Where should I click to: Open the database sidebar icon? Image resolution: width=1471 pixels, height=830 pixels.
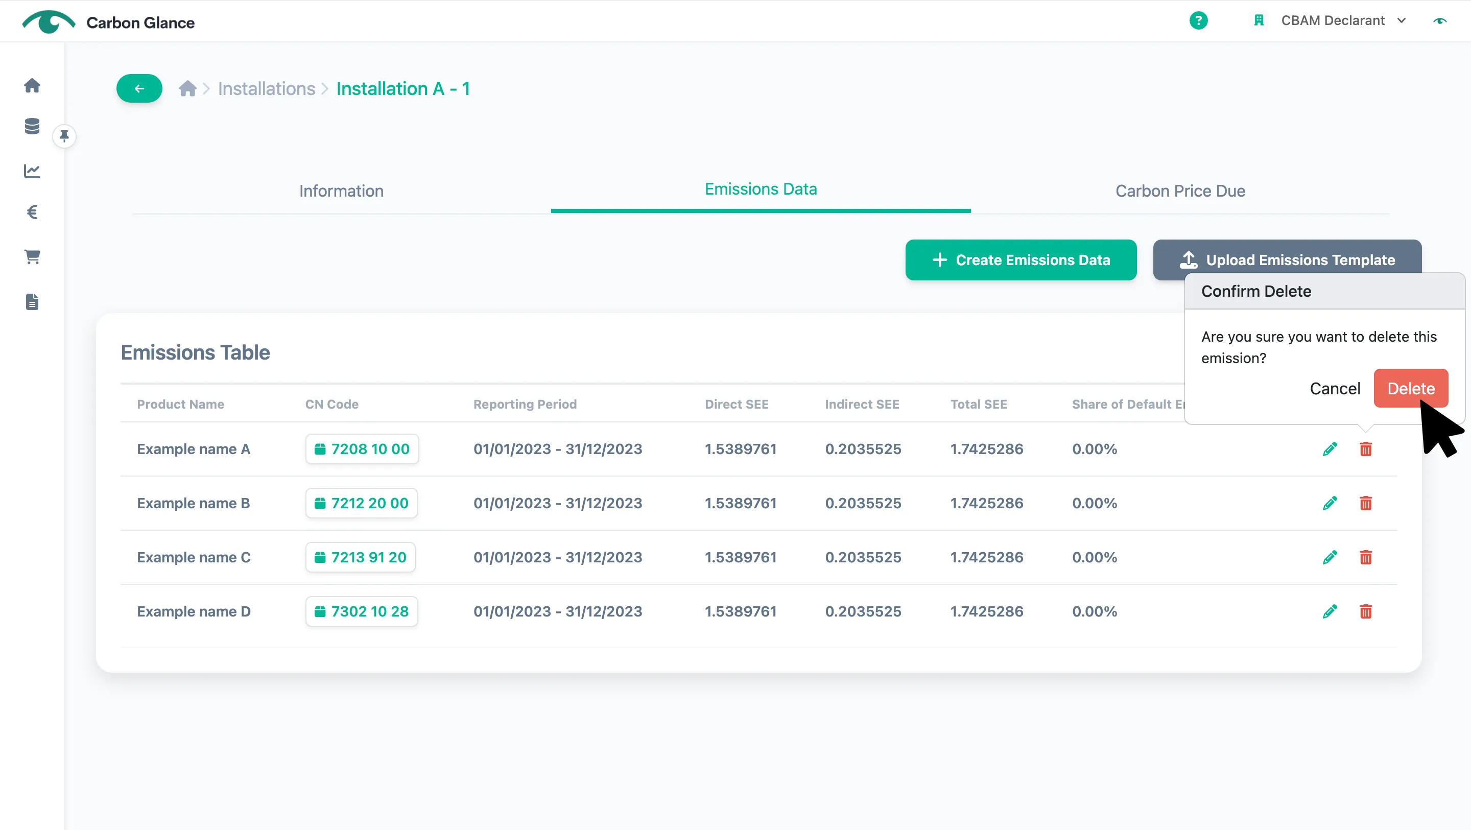click(x=32, y=126)
